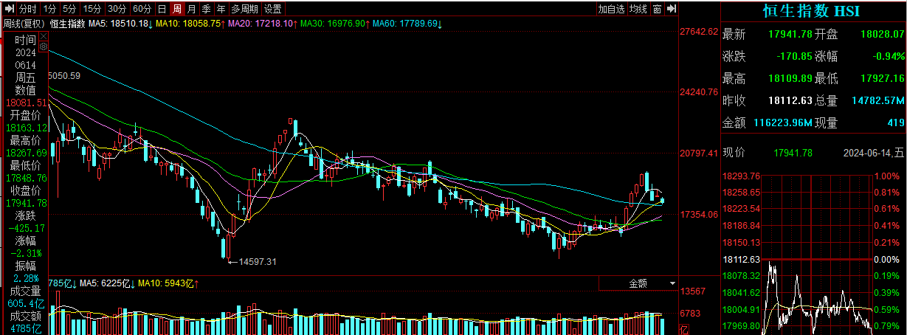Click the 14597.31 low price marker
907x335 pixels.
(258, 261)
